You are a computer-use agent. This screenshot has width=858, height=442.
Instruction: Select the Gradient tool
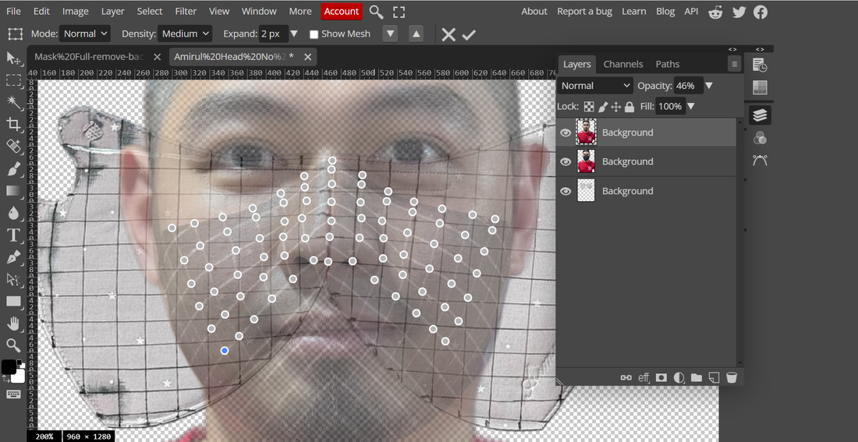point(13,191)
